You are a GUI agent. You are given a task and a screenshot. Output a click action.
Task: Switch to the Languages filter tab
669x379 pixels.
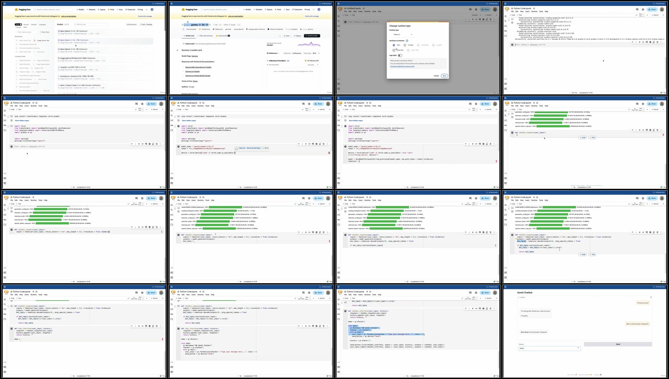point(42,25)
